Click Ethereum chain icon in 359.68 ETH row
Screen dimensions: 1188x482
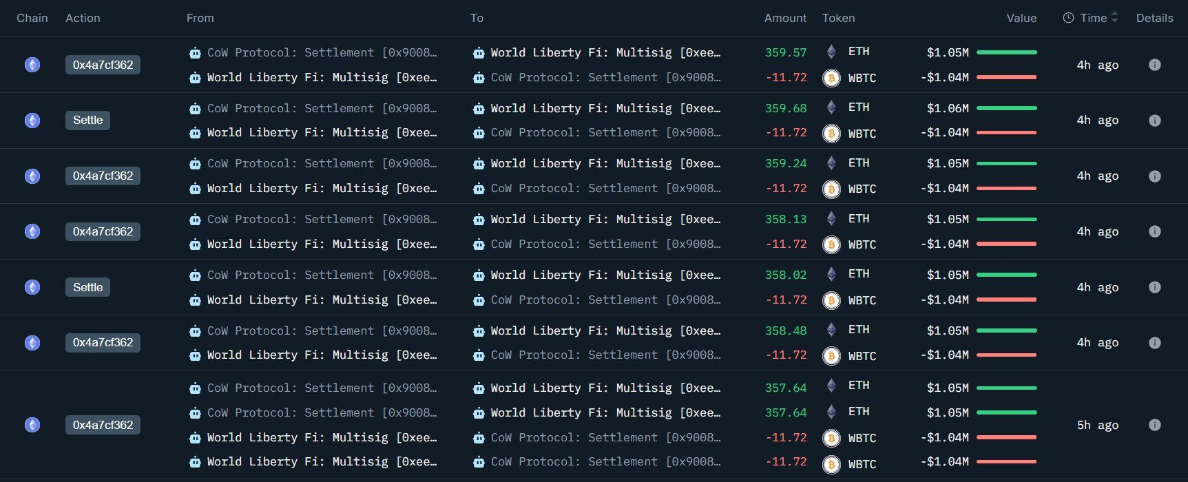32,120
